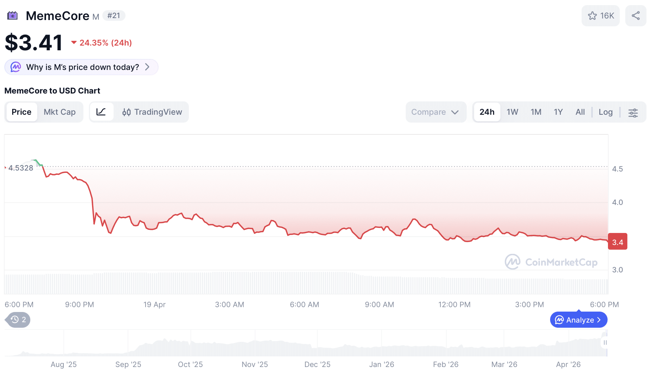Image resolution: width=654 pixels, height=378 pixels.
Task: Click the red 3.4 current price label
Action: tap(617, 242)
